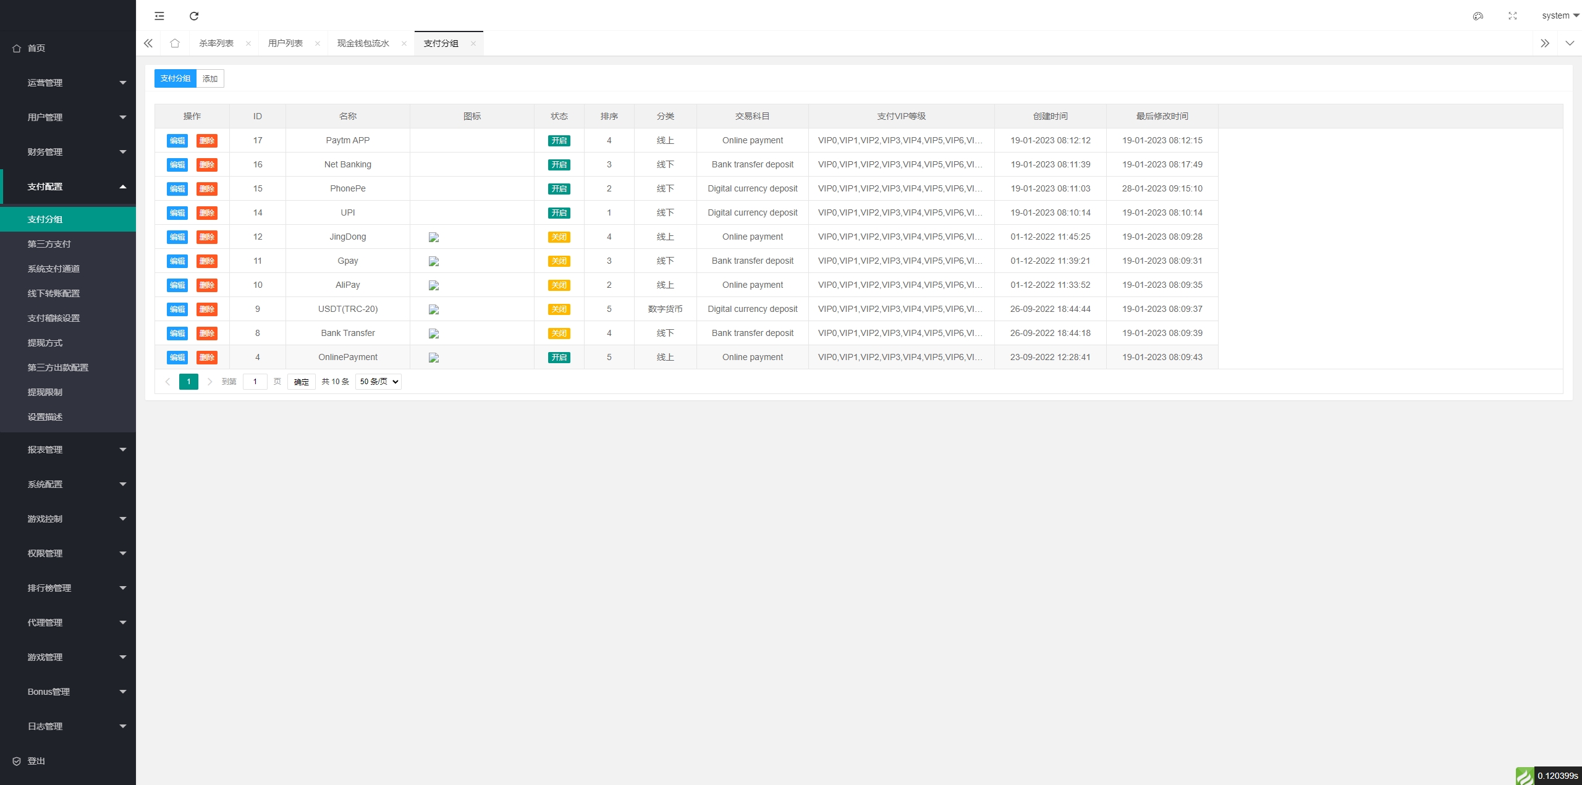The width and height of the screenshot is (1582, 785).
Task: Toggle the fullscreen icon
Action: click(1512, 16)
